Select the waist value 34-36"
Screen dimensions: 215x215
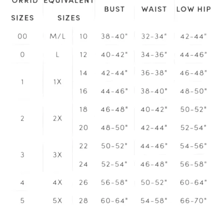(154, 54)
